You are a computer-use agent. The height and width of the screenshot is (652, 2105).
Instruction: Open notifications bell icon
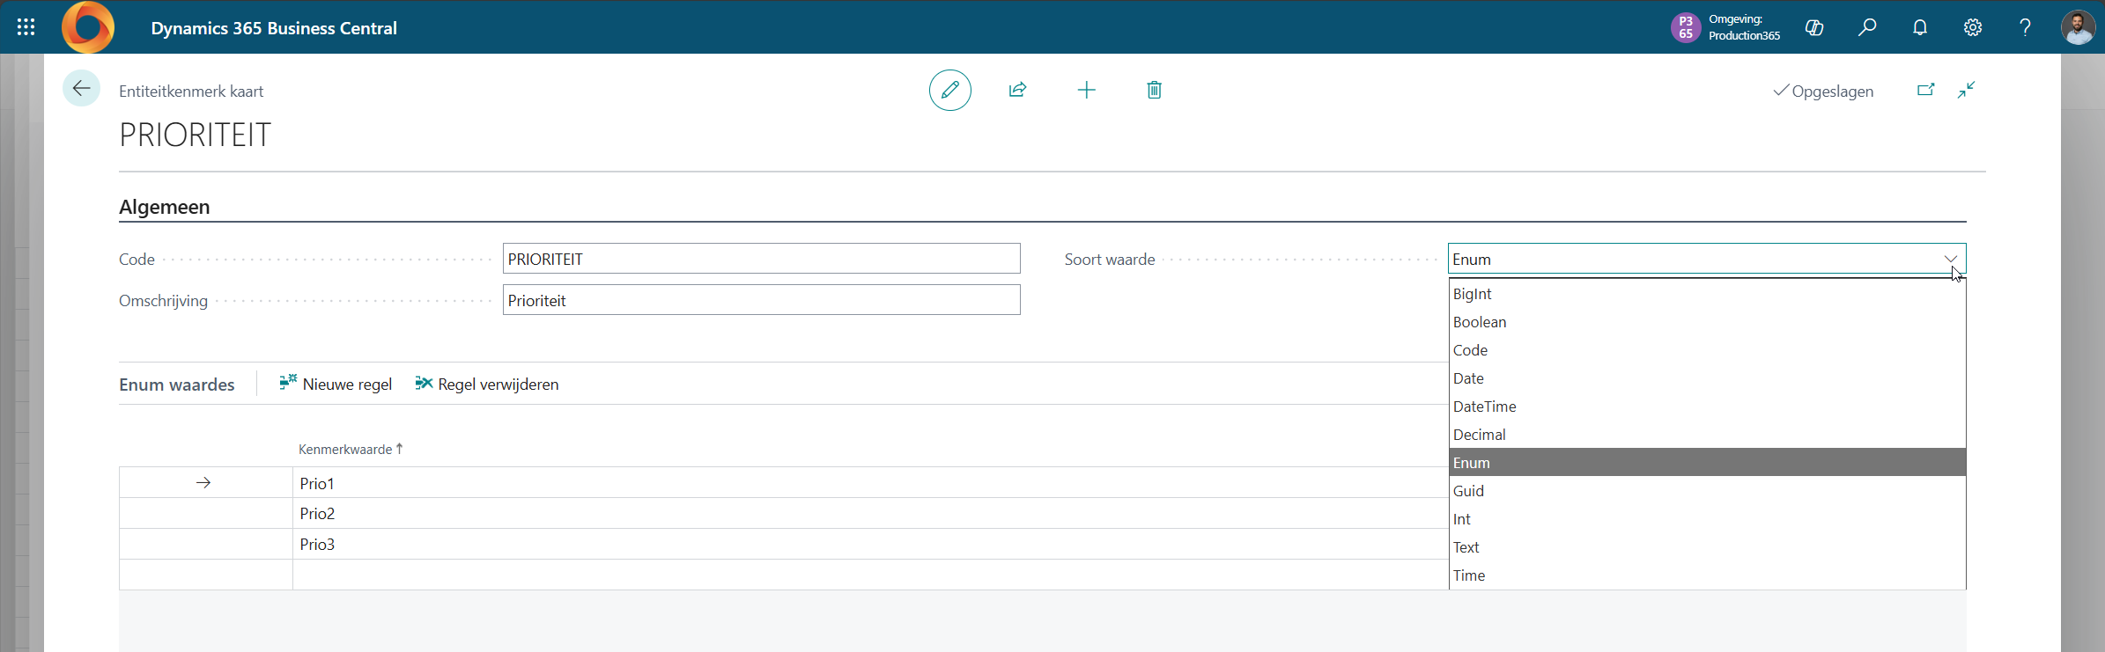(1919, 27)
